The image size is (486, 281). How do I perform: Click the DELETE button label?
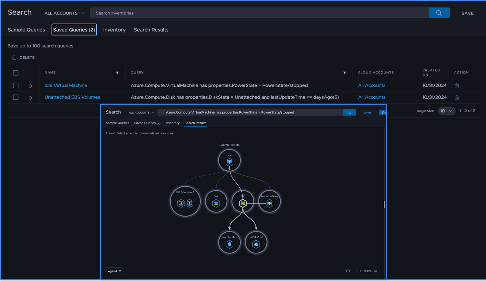(27, 58)
